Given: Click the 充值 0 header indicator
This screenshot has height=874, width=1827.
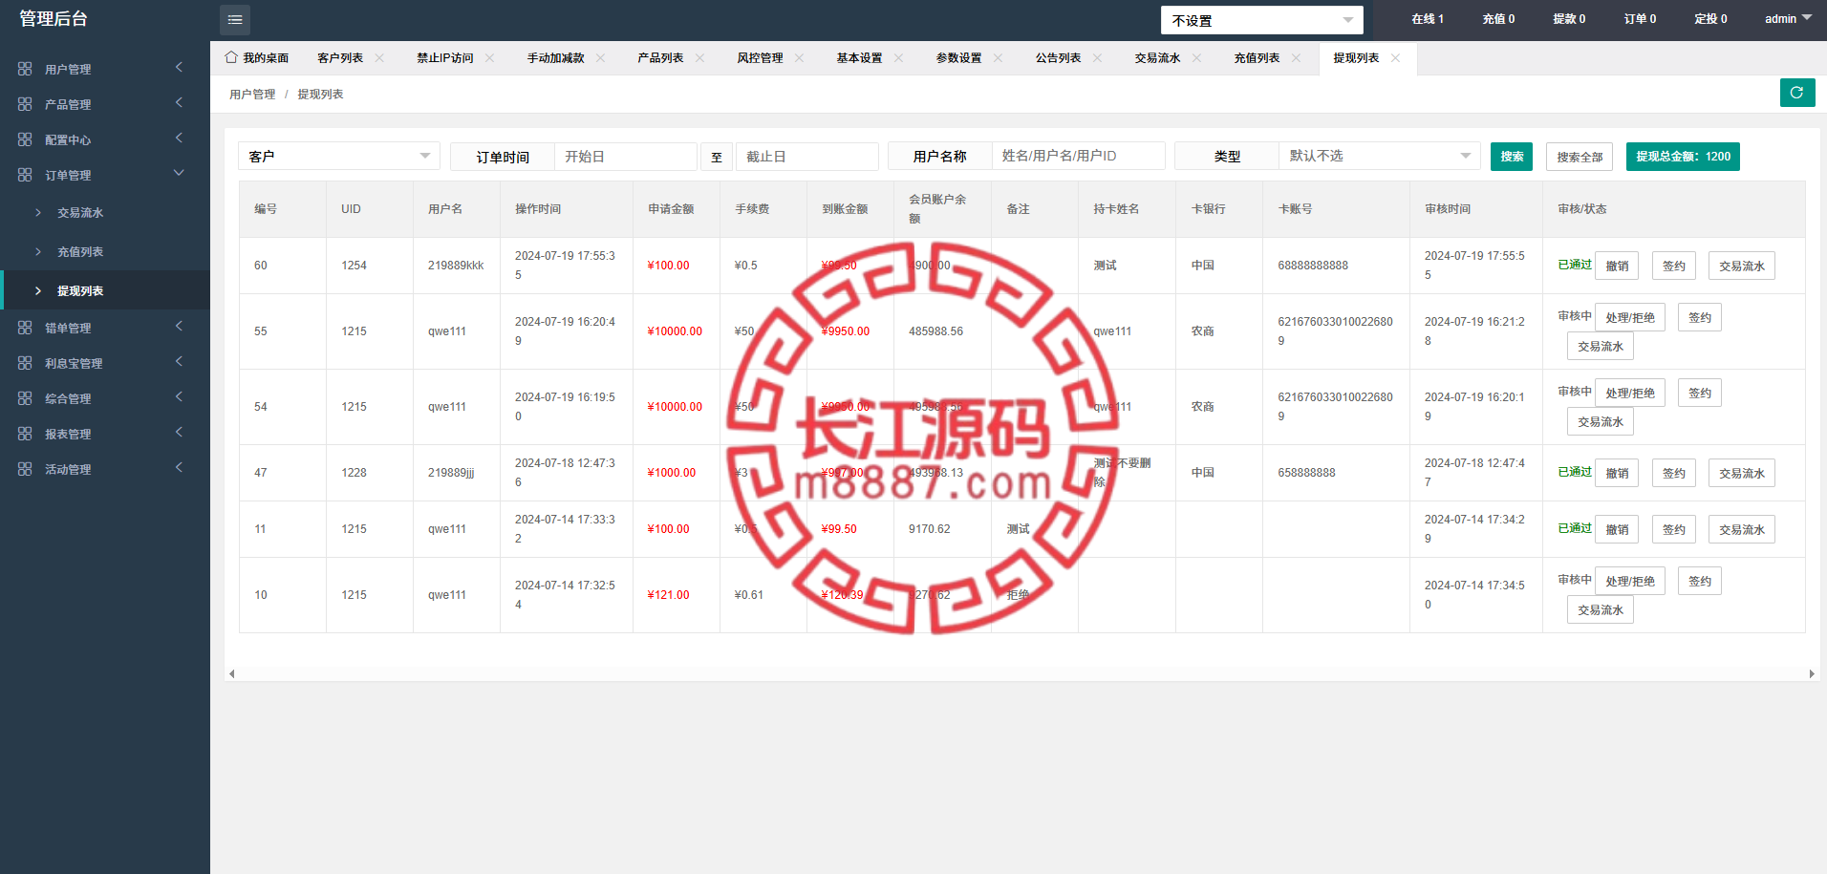Looking at the screenshot, I should coord(1498,19).
